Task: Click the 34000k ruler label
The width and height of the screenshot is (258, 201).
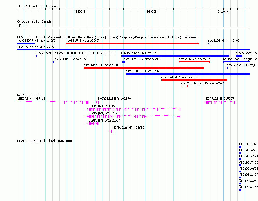Action: point(152,12)
